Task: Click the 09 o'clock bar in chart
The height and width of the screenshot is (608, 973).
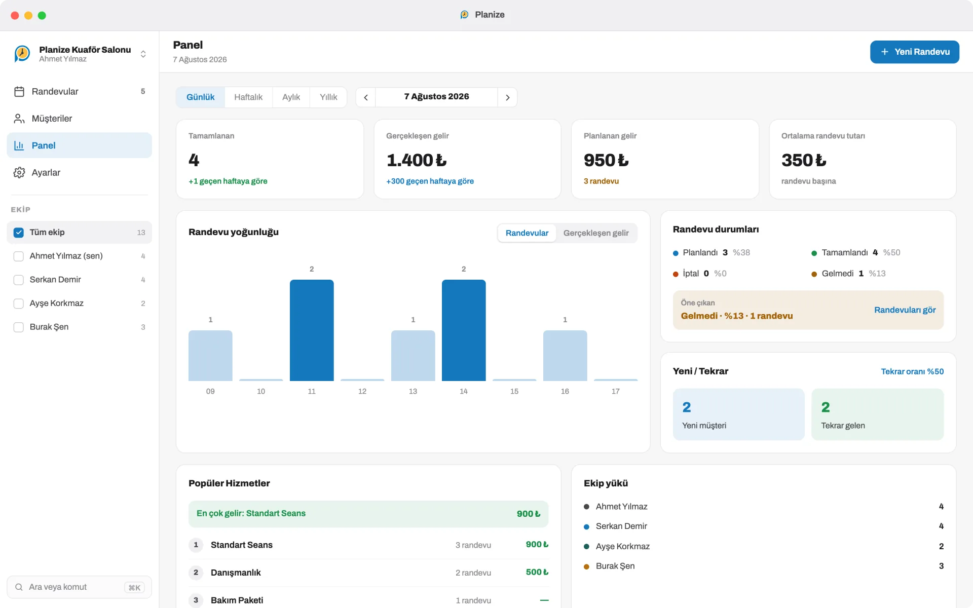Action: 210,356
